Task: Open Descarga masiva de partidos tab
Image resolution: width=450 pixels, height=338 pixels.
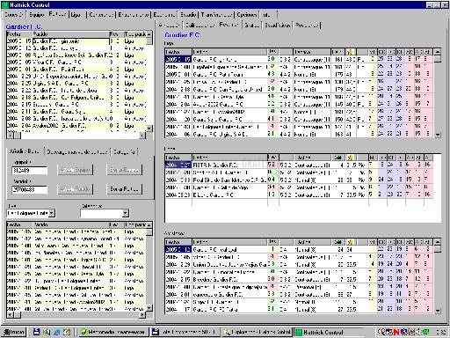Action: [x=77, y=151]
